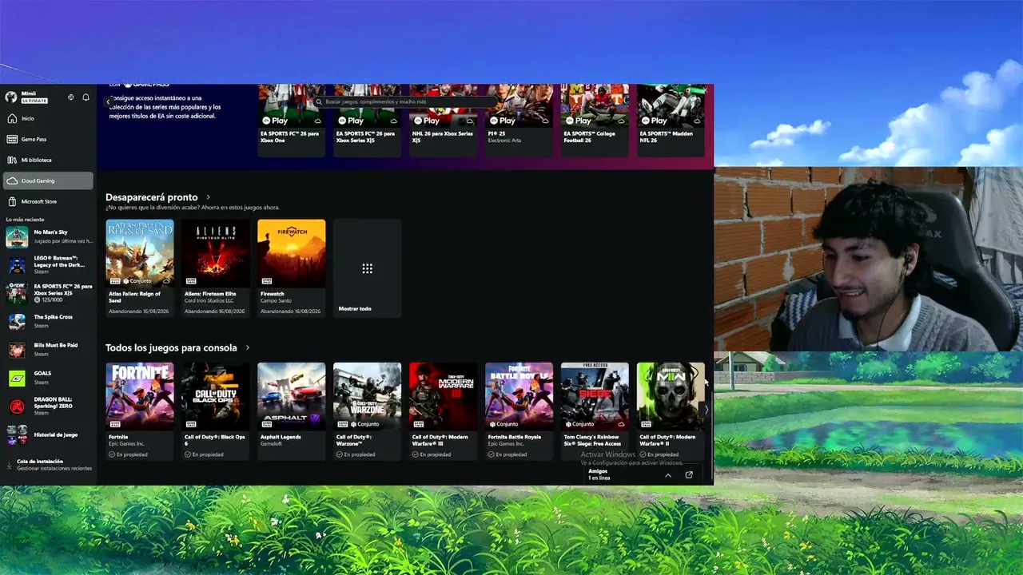
Task: Open No Man's Sky from recent list
Action: point(48,237)
